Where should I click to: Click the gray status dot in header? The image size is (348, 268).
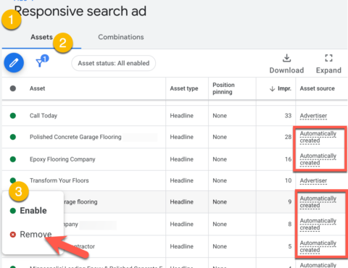click(13, 88)
